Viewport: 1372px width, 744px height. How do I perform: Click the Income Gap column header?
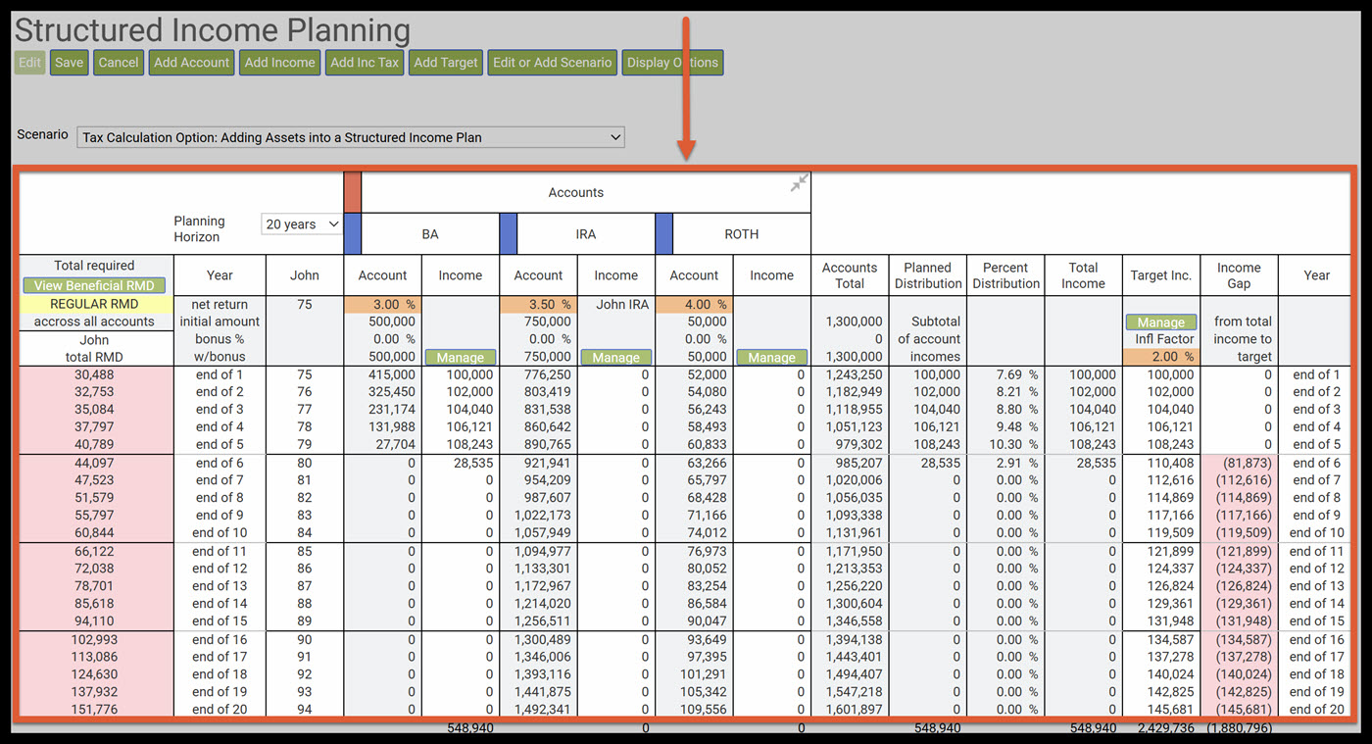coord(1239,275)
